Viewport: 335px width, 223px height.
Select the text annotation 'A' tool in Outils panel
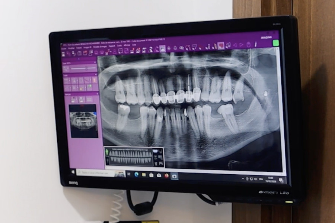click(x=74, y=81)
